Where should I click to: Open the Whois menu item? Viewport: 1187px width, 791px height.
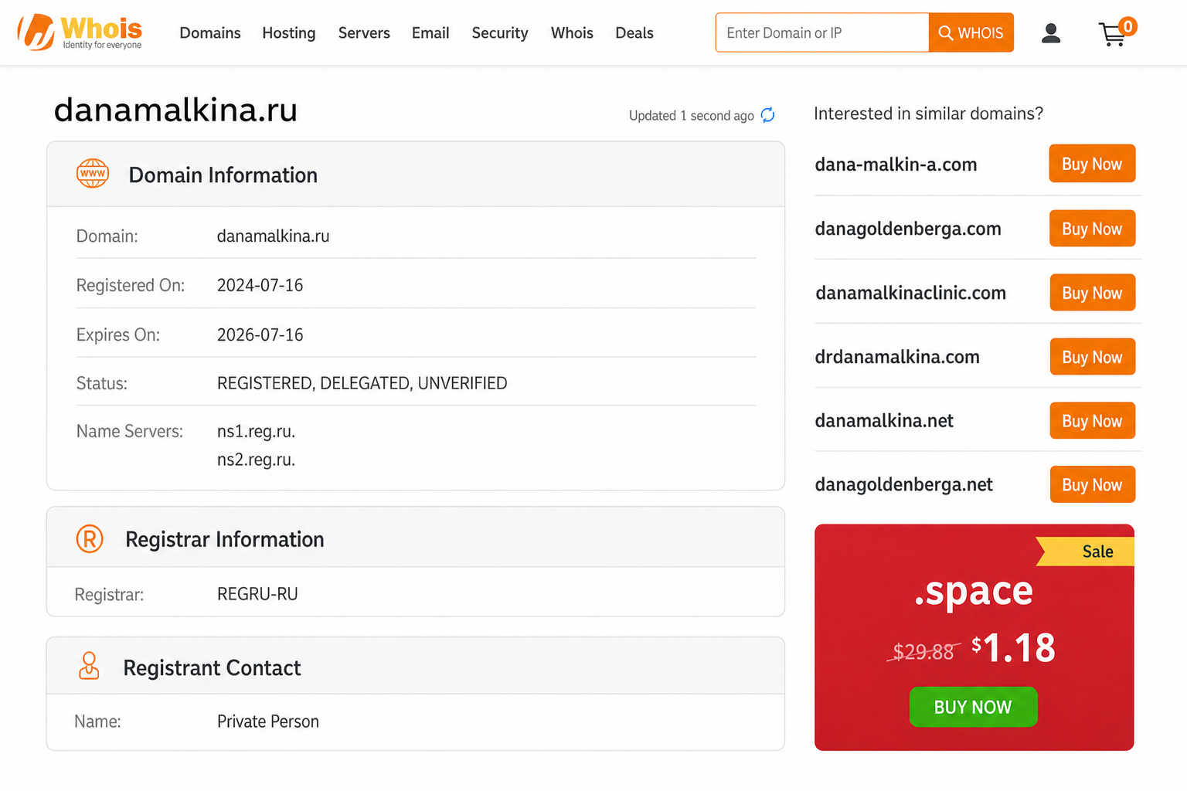(572, 33)
